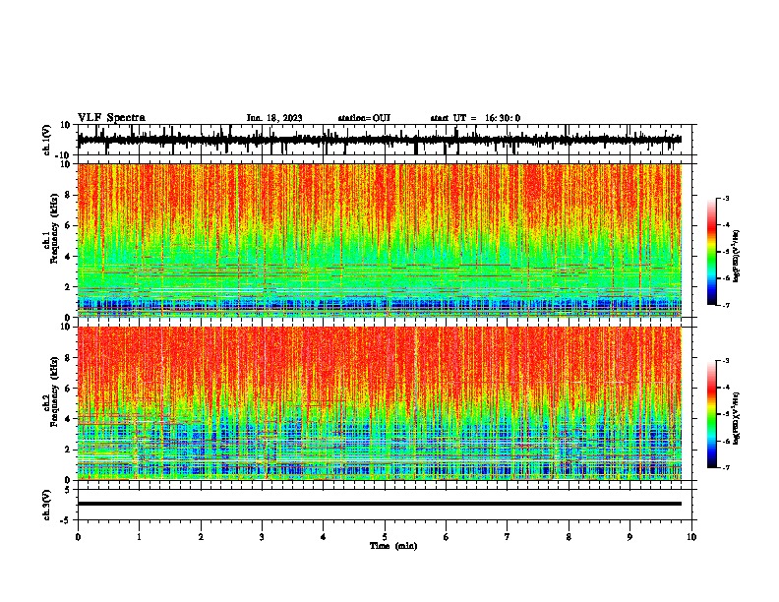
Task: Click the "8" kHz tick on ch.2 frequency axis
Action: 68,358
